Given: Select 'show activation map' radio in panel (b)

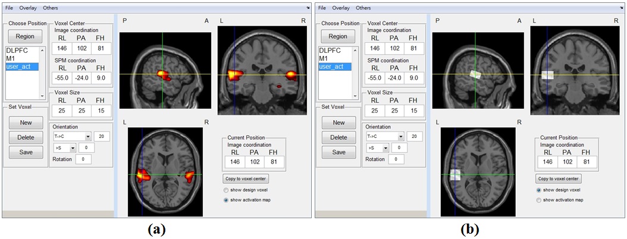Looking at the screenshot, I should [x=539, y=200].
